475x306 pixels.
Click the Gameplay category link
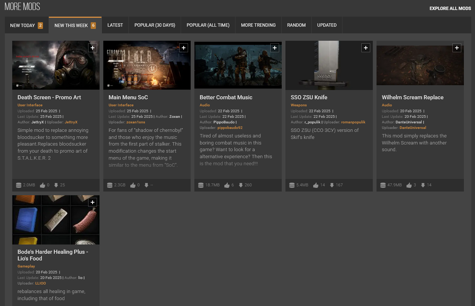pos(26,266)
